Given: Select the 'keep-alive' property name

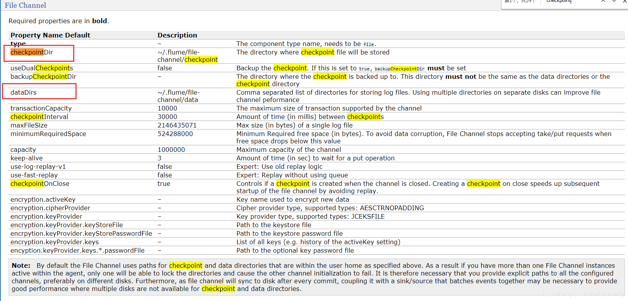Looking at the screenshot, I should coord(27,158).
